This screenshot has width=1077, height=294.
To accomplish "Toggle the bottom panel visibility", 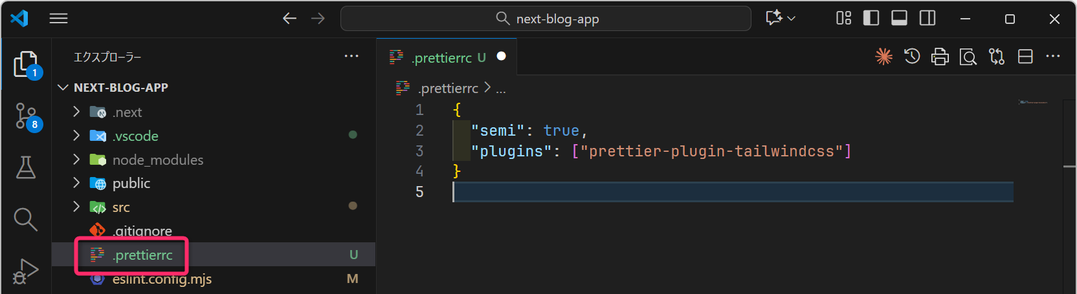I will coord(899,18).
